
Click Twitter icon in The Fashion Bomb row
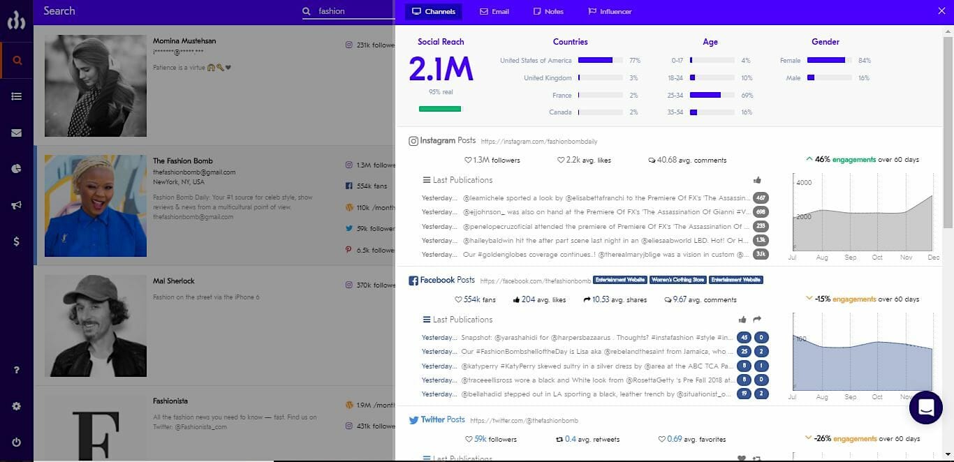click(x=349, y=228)
